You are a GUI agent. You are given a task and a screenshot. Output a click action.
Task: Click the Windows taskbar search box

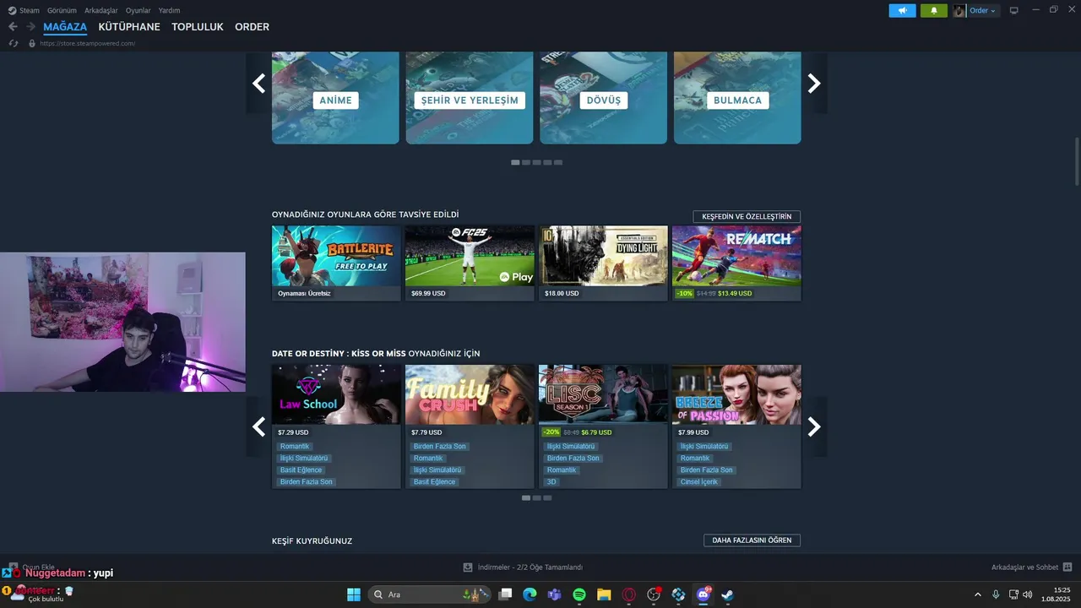427,594
